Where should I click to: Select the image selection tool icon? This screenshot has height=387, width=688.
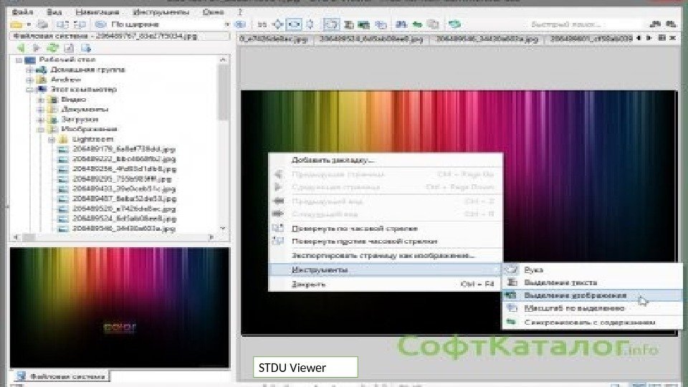pos(364,24)
